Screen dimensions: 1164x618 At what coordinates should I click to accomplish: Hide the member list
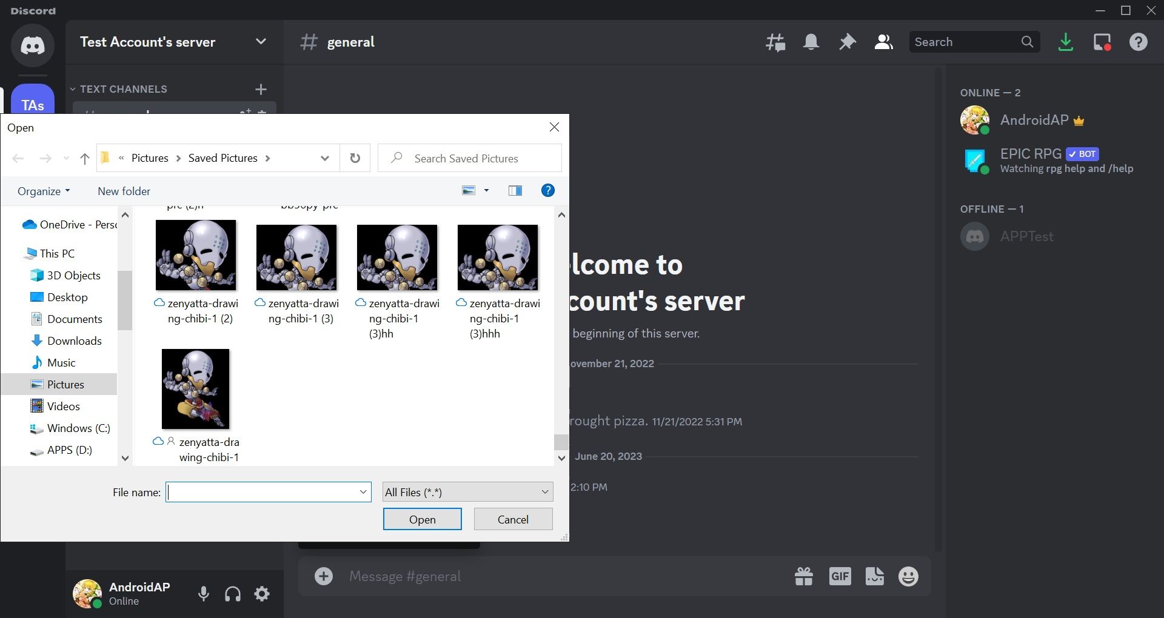(883, 42)
